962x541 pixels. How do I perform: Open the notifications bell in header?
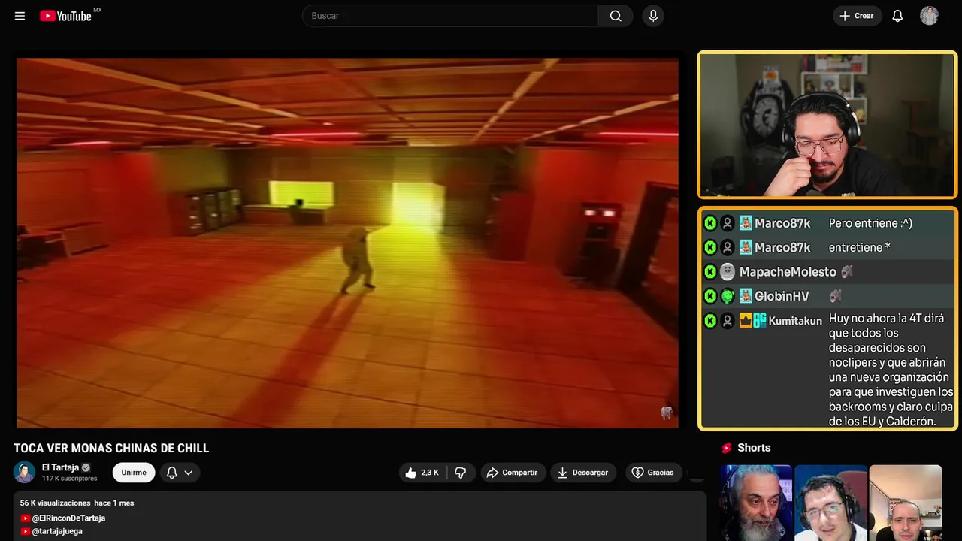(897, 16)
